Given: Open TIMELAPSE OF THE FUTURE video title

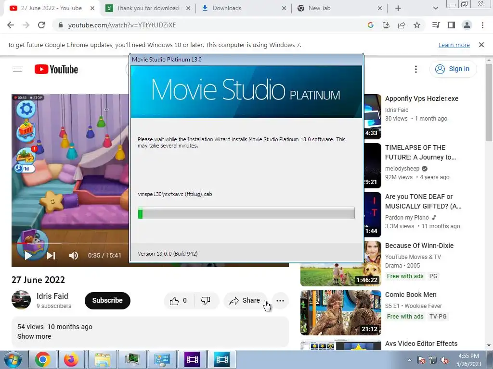Looking at the screenshot, I should coord(420,152).
